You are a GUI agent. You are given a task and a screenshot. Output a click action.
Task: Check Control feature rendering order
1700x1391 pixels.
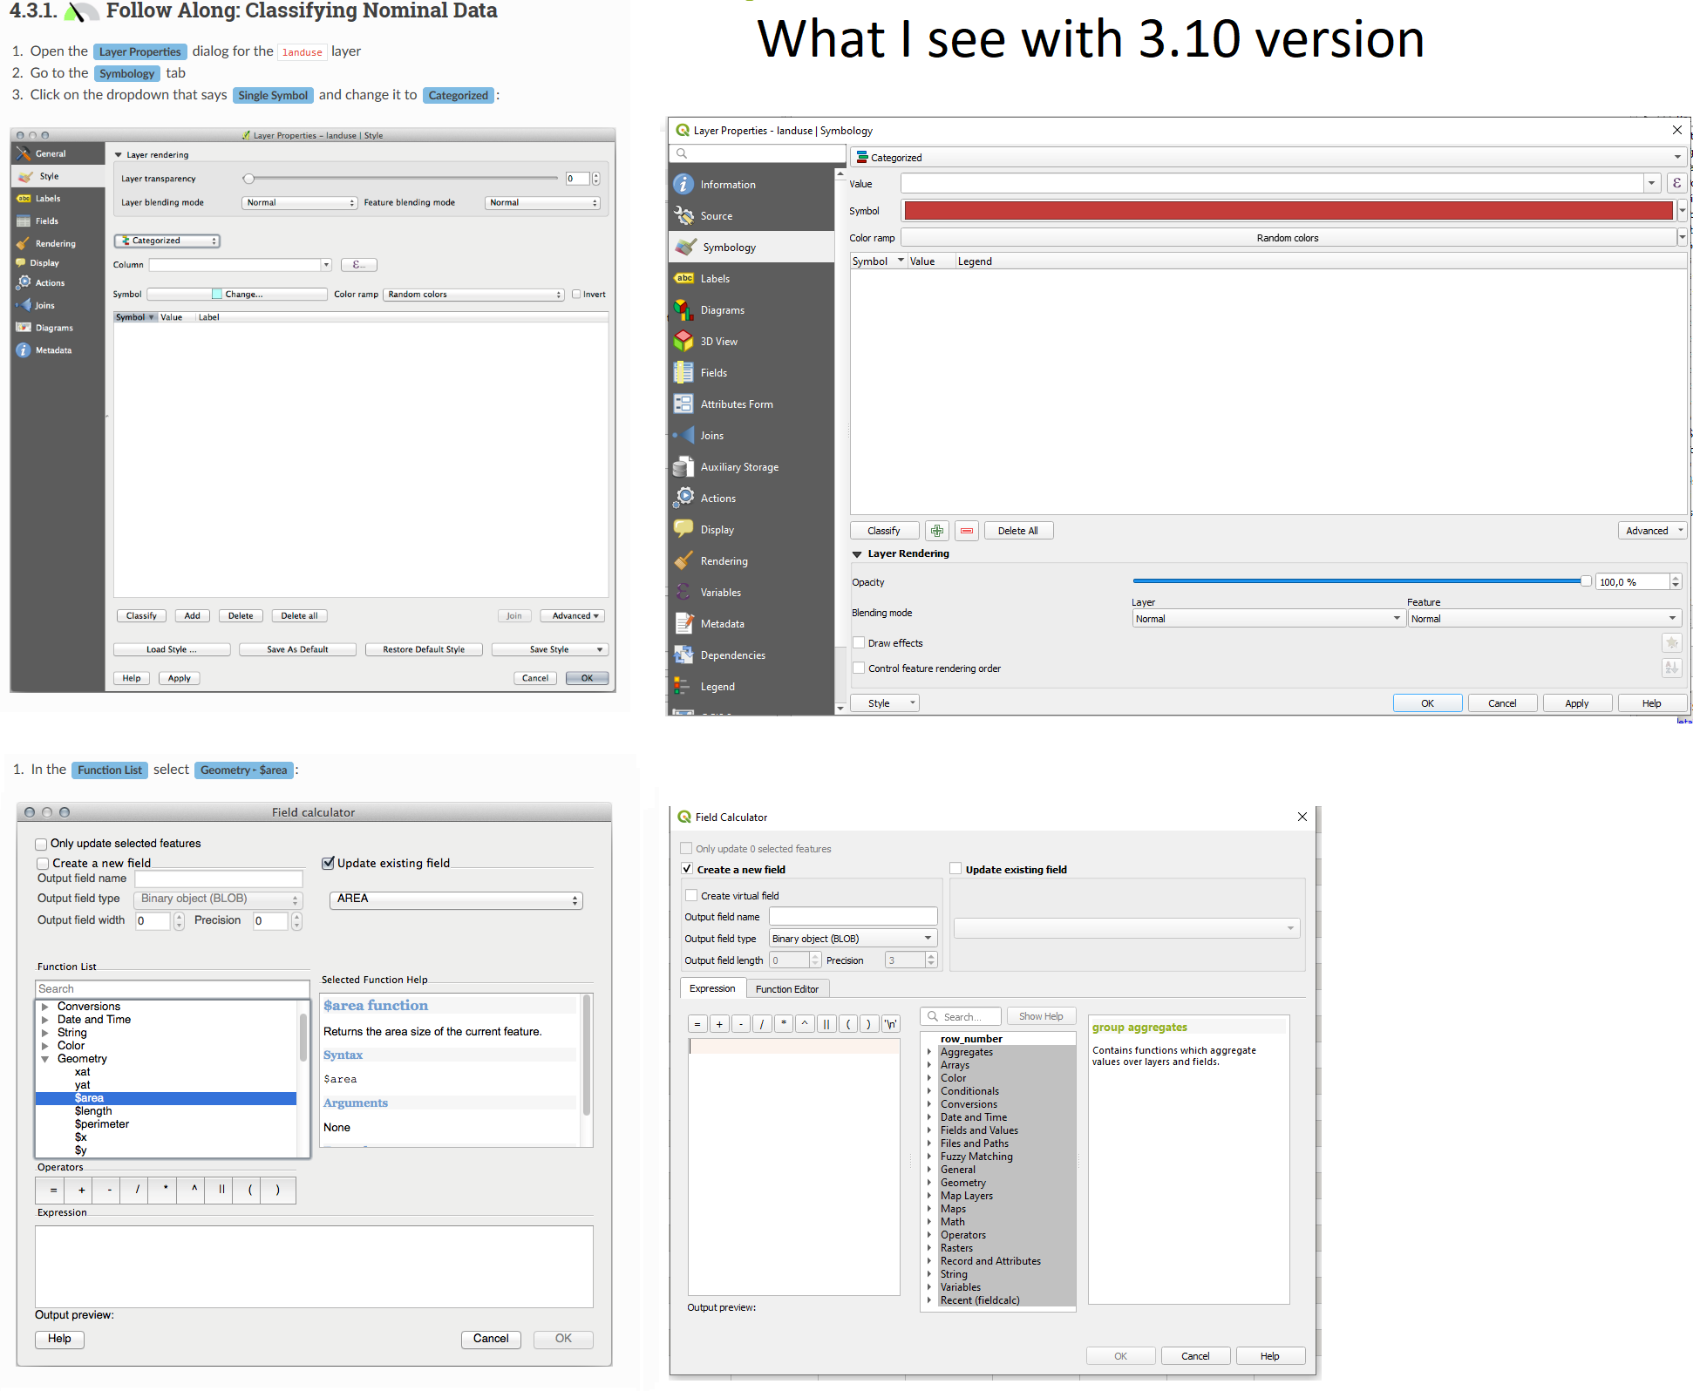point(859,668)
